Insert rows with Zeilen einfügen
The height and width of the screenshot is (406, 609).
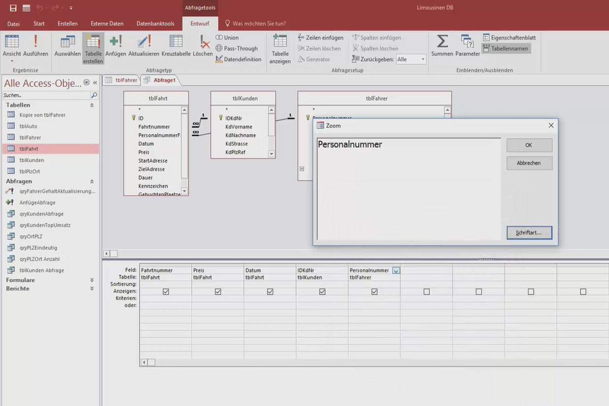(320, 38)
